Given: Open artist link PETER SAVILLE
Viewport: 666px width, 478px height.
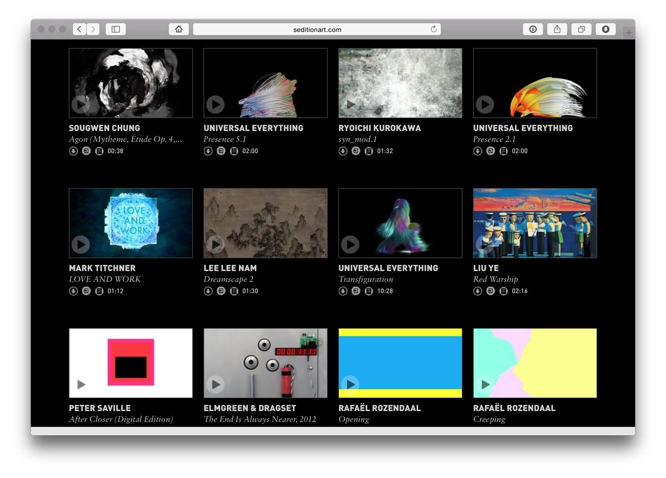Looking at the screenshot, I should point(100,408).
